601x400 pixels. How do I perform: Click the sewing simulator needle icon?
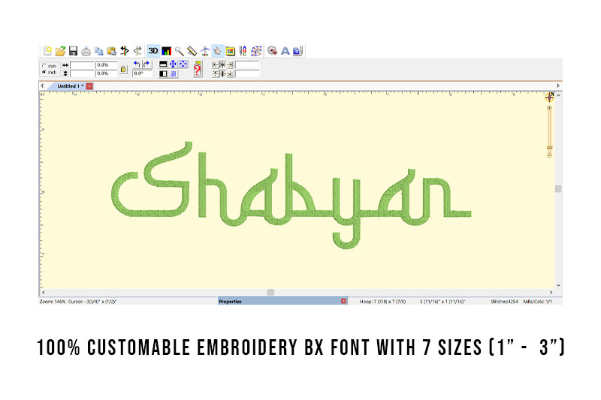205,51
